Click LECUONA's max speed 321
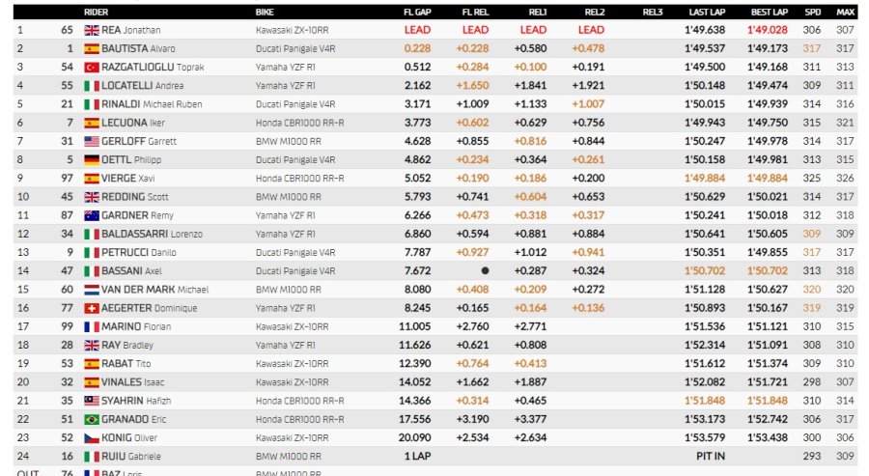The image size is (869, 476). click(x=845, y=123)
